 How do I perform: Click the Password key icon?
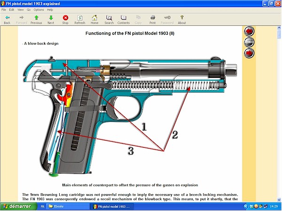(x=167, y=18)
